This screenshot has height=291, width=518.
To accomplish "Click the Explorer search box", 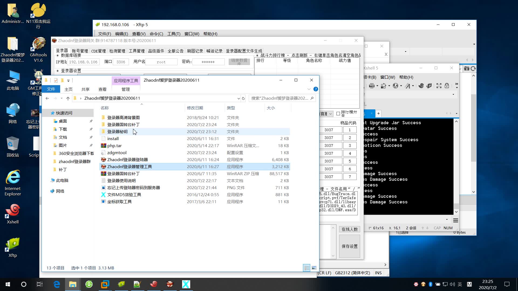I will click(282, 98).
